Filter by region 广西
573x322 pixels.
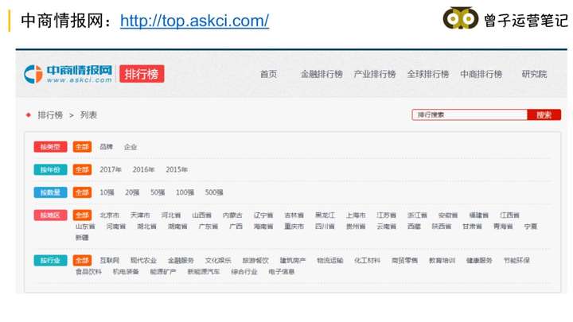point(236,227)
